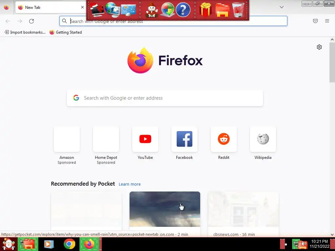This screenshot has width=335, height=251.
Task: Click the network icon in system tray
Action: (296, 244)
